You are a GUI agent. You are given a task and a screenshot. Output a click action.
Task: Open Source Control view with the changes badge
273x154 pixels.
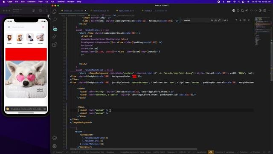55,28
